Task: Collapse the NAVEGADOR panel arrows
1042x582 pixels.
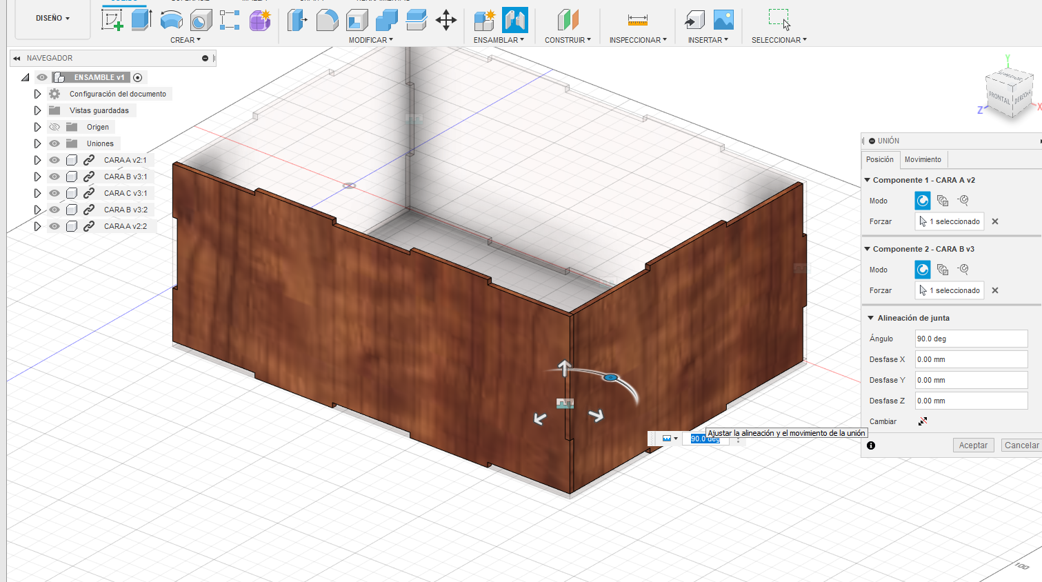Action: 17,59
